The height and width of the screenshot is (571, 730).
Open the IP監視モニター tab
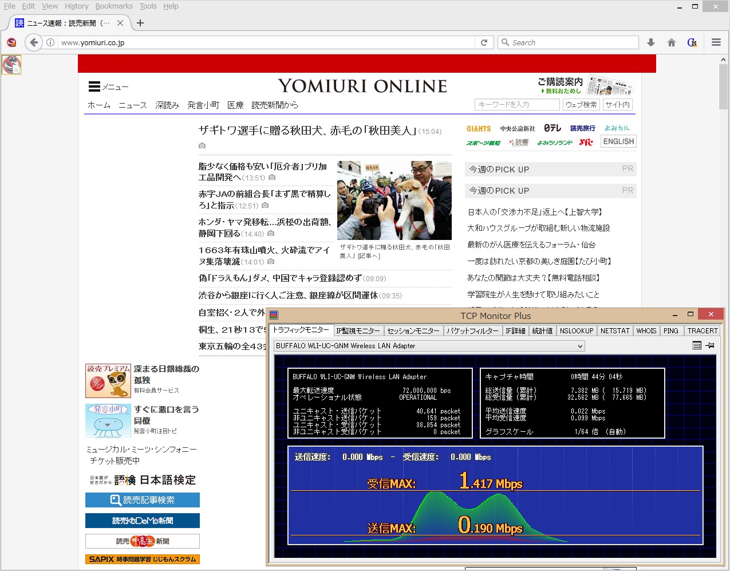358,330
